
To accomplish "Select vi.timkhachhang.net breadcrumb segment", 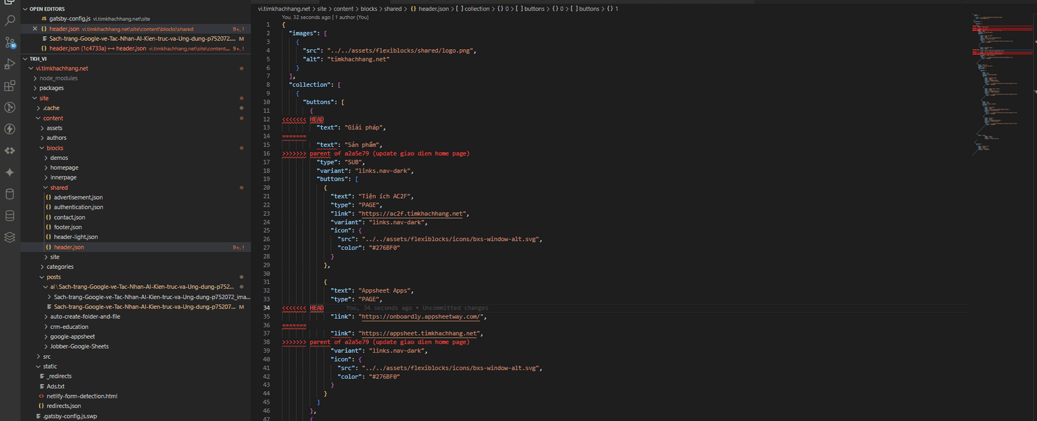I will click(x=284, y=9).
